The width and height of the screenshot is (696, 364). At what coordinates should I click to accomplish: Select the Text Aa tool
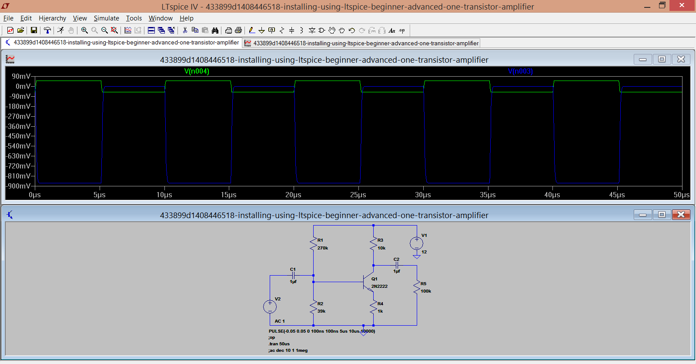392,30
